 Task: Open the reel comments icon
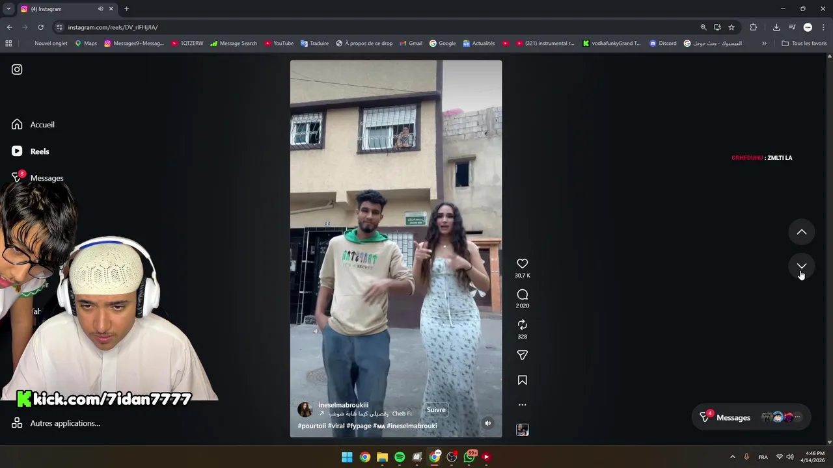click(x=522, y=294)
